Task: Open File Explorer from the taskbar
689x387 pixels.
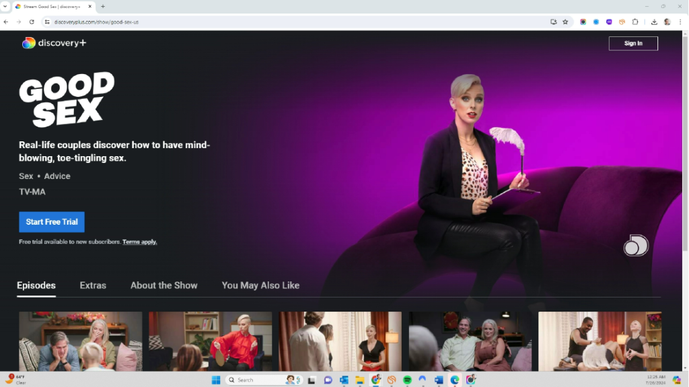Action: point(360,380)
